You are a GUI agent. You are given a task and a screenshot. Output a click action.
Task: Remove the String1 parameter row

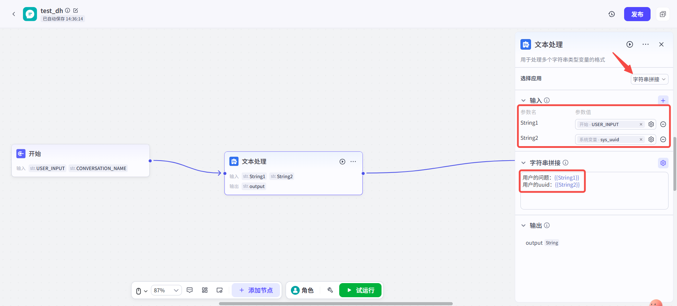pos(663,124)
